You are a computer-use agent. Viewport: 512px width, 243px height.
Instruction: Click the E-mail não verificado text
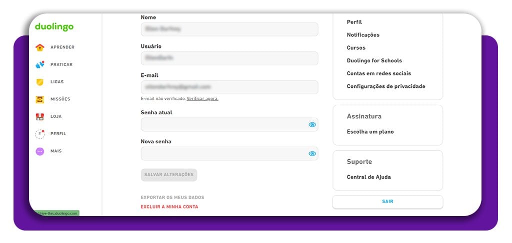(x=163, y=99)
